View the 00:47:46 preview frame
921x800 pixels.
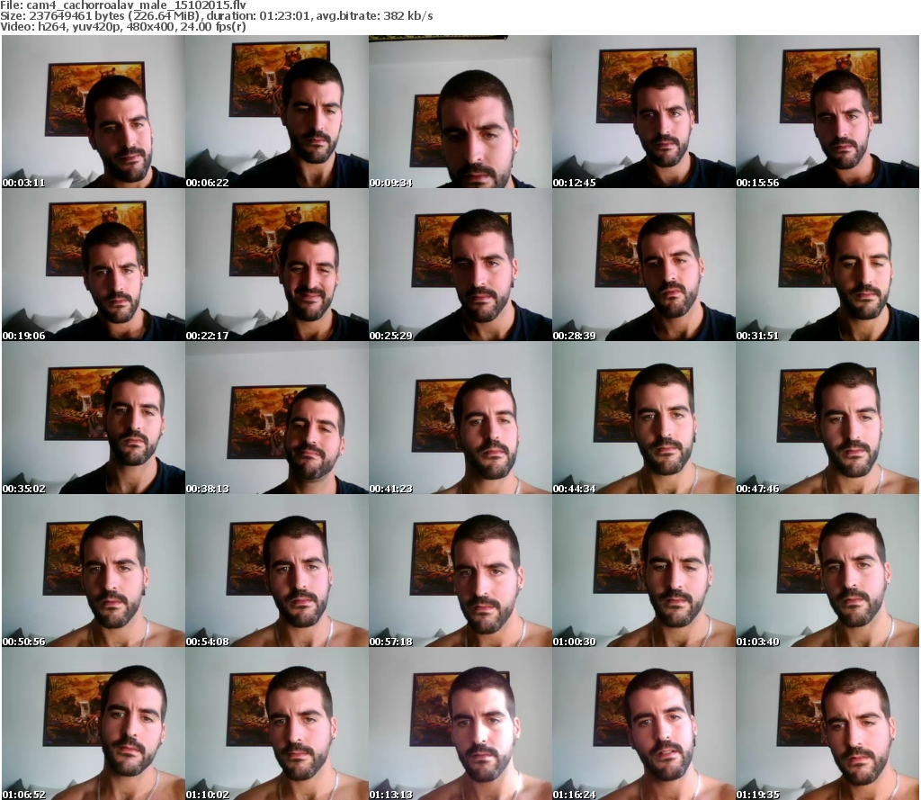[x=827, y=418]
